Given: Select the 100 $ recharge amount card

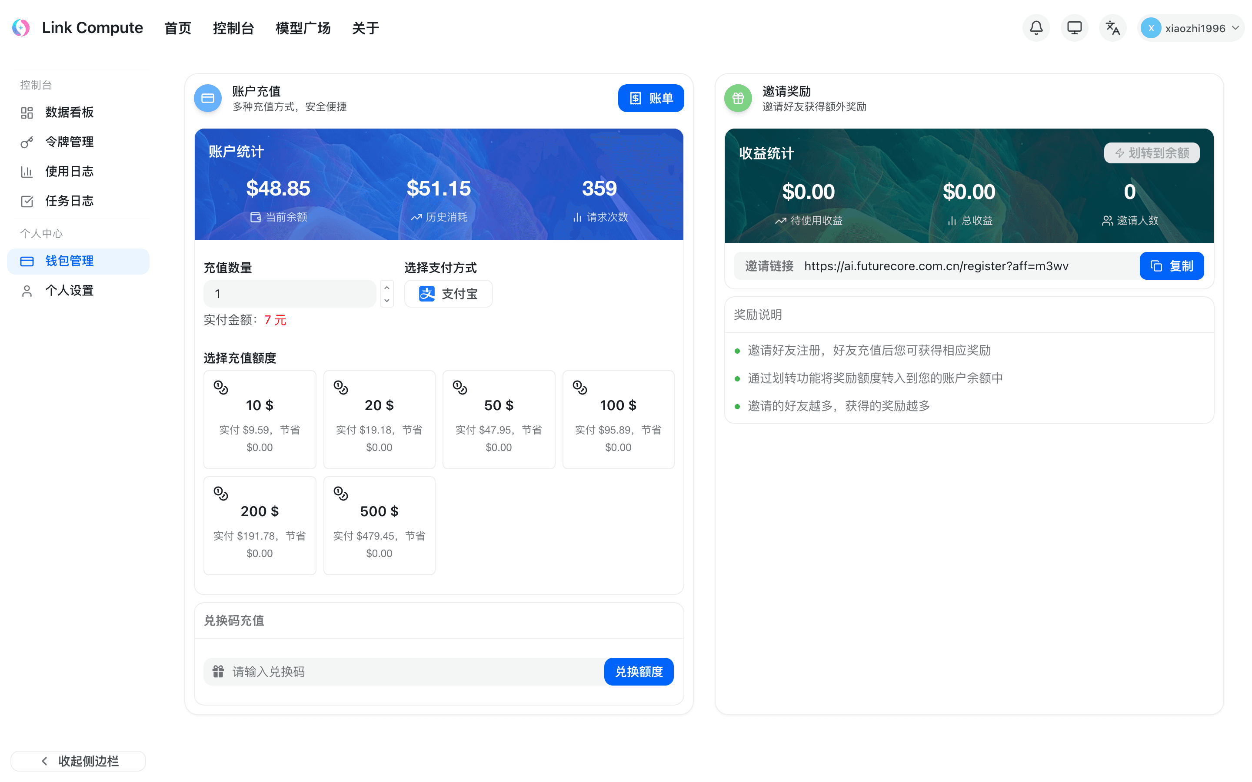Looking at the screenshot, I should [x=618, y=419].
